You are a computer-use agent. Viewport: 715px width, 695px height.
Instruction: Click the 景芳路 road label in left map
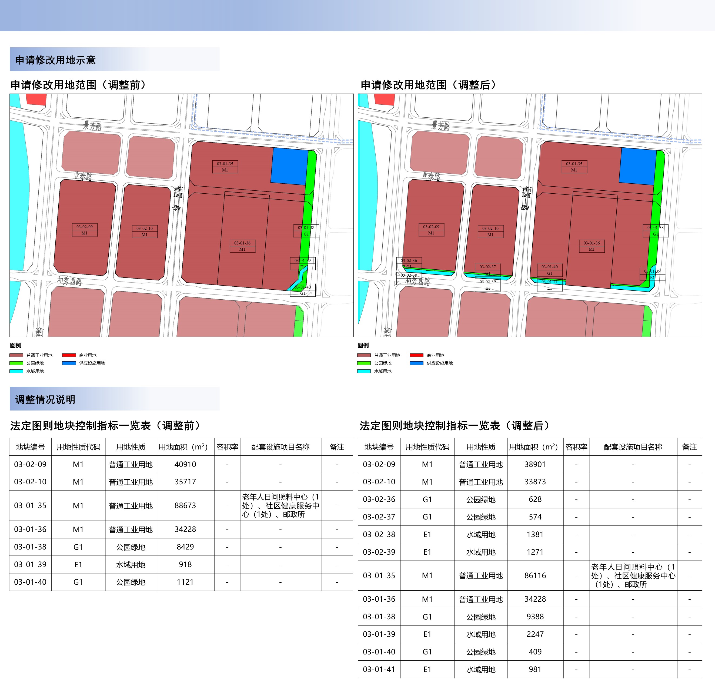(x=92, y=126)
